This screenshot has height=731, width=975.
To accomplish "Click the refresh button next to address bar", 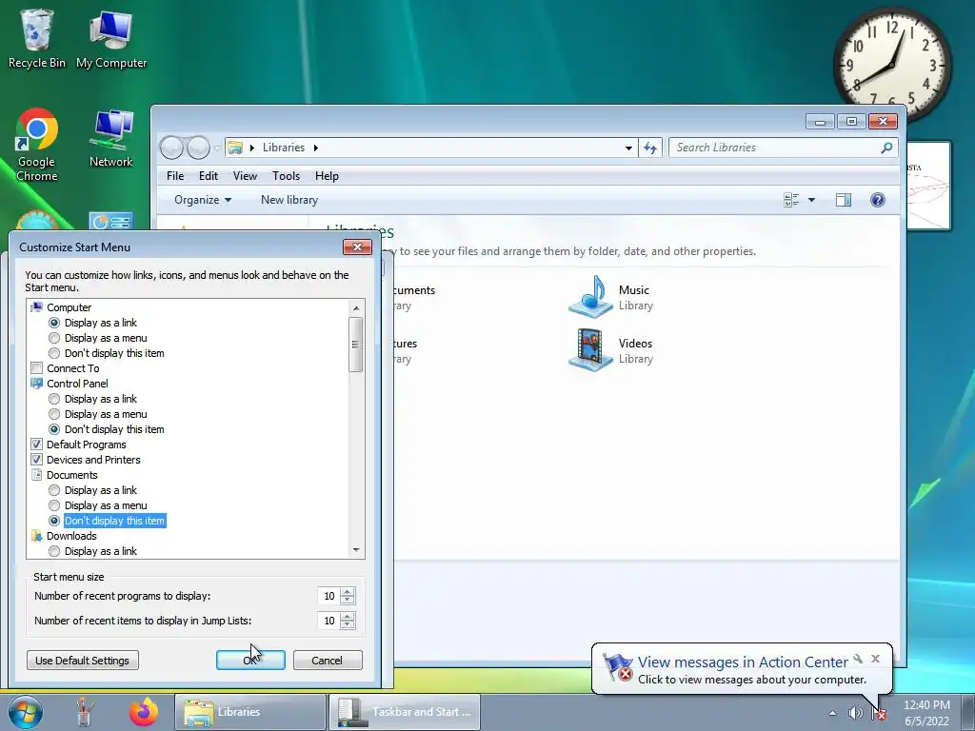I will pos(649,148).
